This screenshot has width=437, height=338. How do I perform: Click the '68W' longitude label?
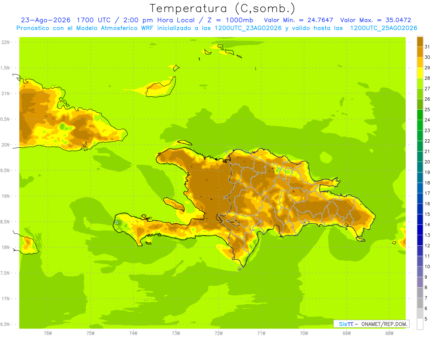389,333
